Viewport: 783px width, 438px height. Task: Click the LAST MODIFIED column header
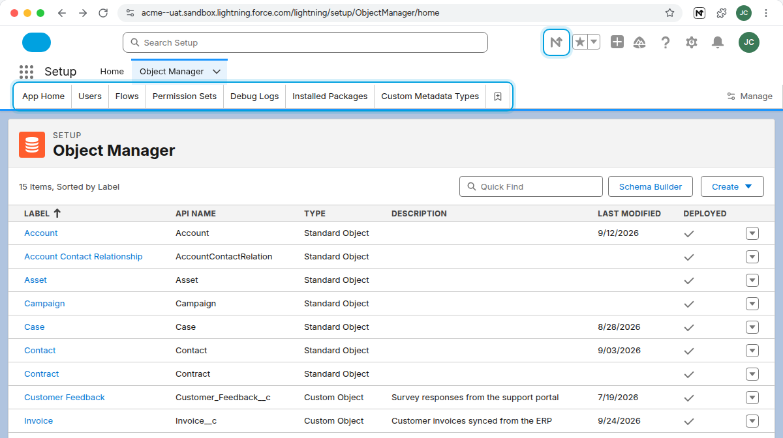pos(629,213)
